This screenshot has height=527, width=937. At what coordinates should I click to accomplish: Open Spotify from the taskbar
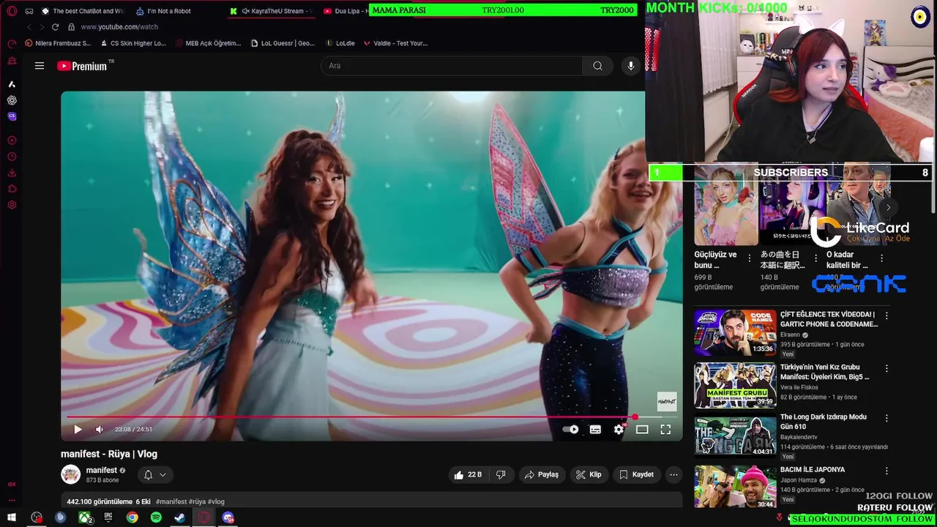coord(156,517)
